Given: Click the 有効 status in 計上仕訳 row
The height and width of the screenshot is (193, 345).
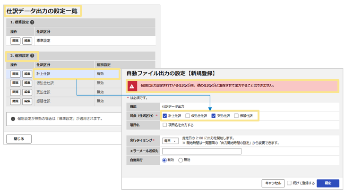Looking at the screenshot, I should [x=100, y=74].
